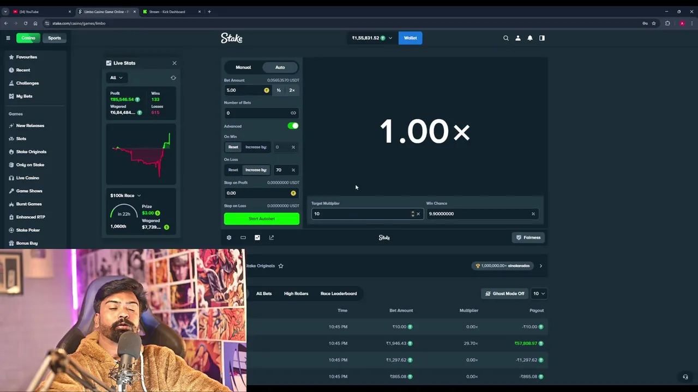Switch to the Sports section

[x=55, y=38]
